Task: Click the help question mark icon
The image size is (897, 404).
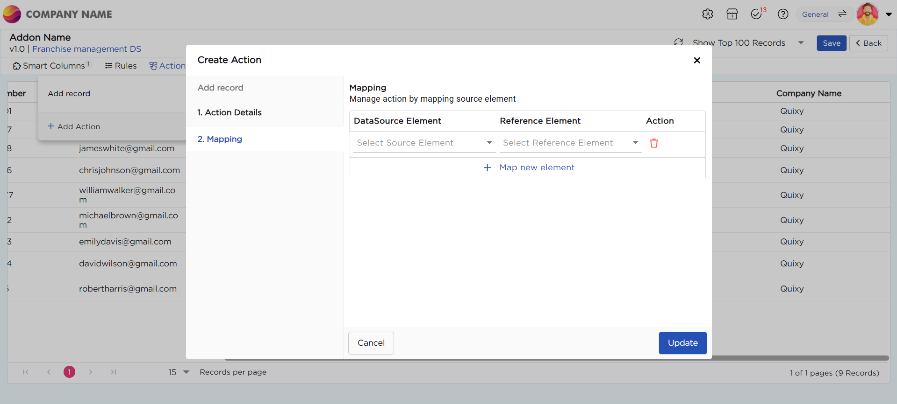Action: [x=783, y=14]
